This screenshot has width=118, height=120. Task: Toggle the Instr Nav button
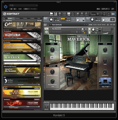click(39, 21)
